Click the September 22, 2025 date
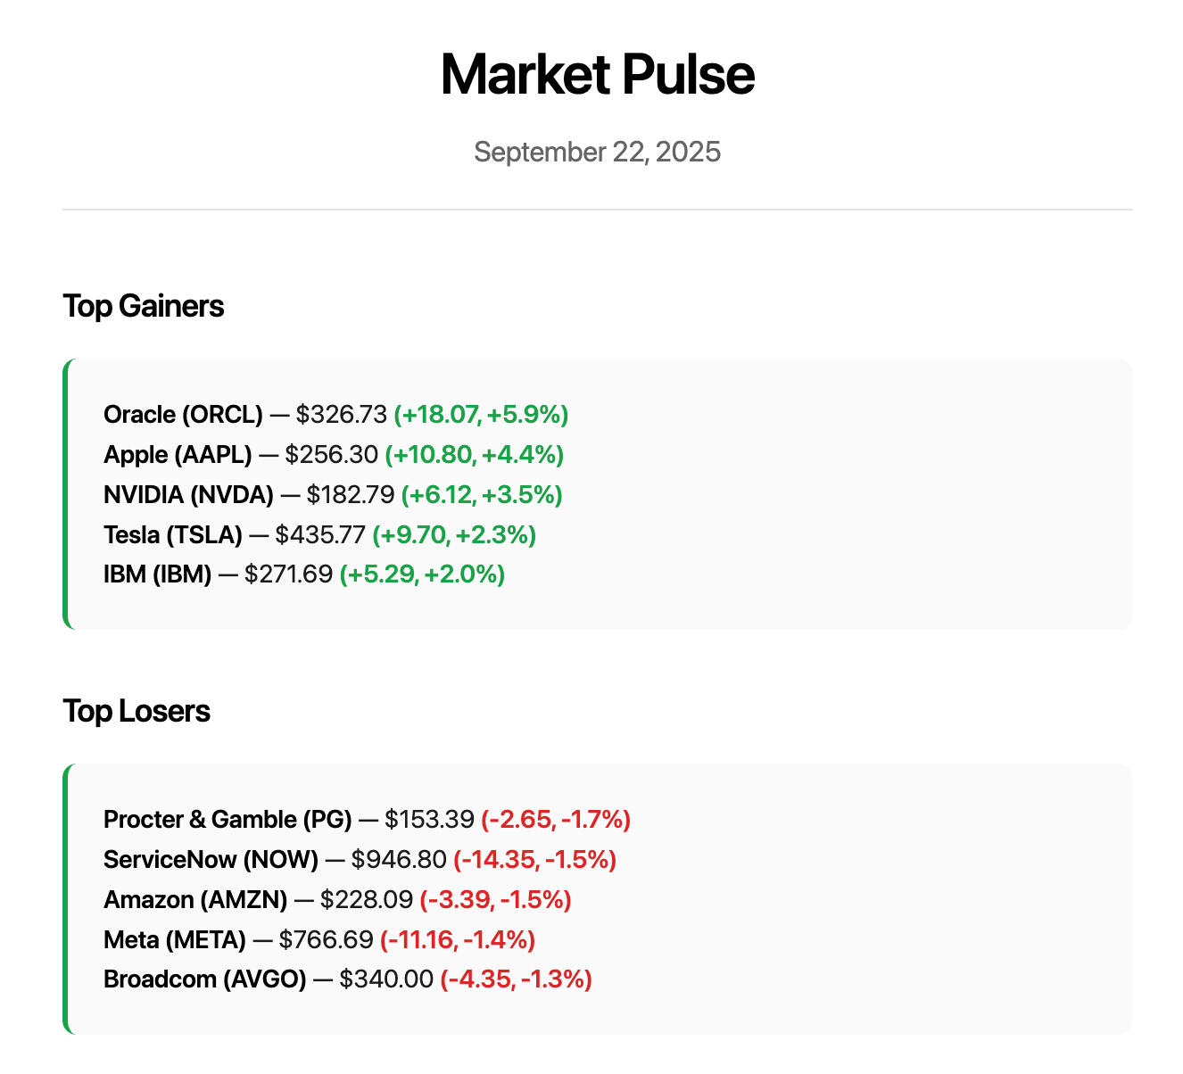This screenshot has width=1183, height=1074. [597, 152]
